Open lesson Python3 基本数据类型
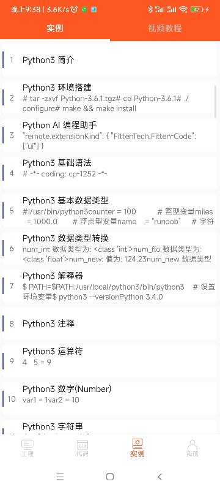The height and width of the screenshot is (487, 220). tap(109, 211)
